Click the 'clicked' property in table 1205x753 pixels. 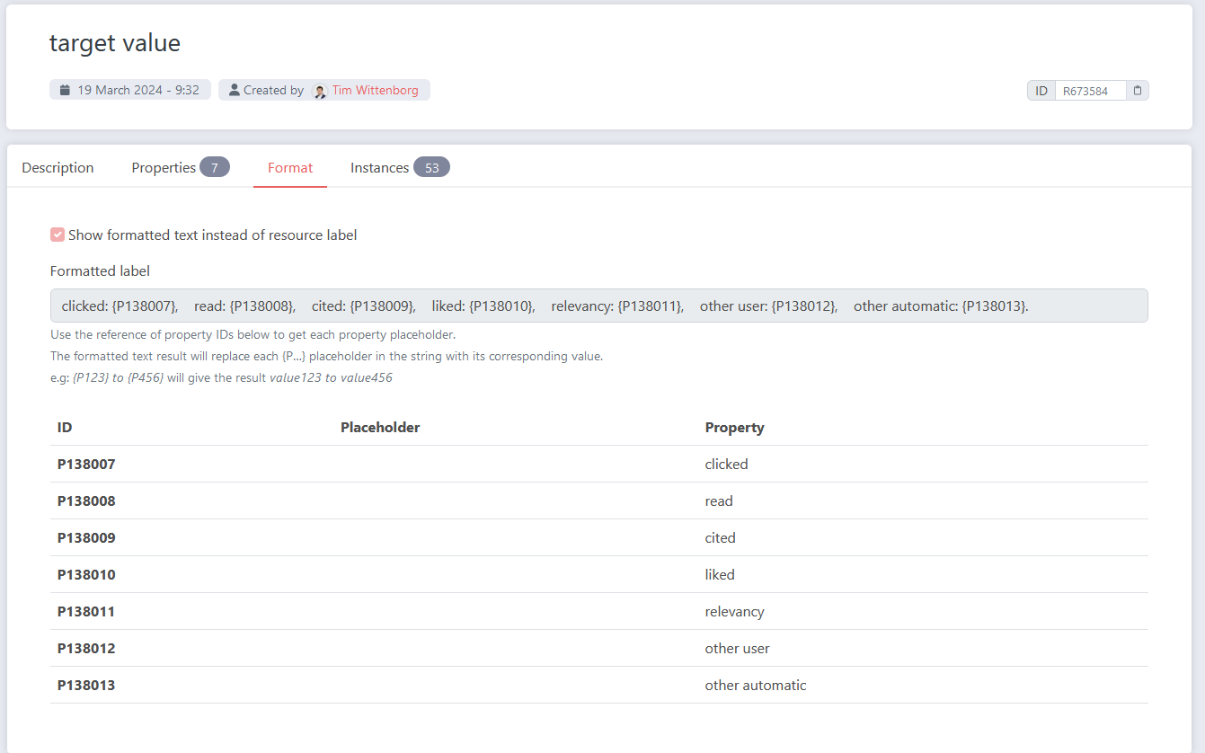(x=726, y=465)
